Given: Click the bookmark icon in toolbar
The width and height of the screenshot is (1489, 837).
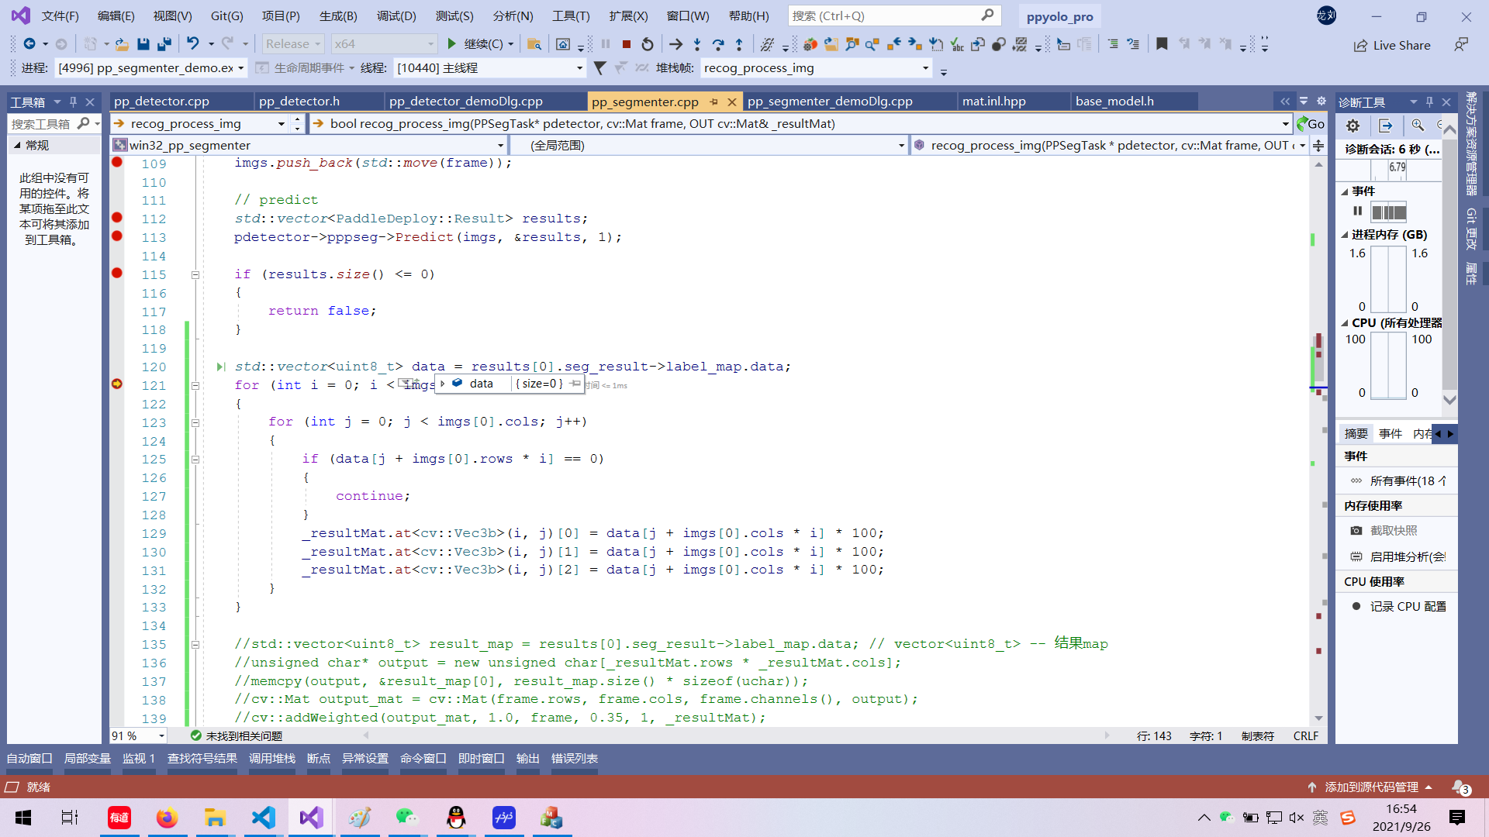Looking at the screenshot, I should click(1162, 44).
